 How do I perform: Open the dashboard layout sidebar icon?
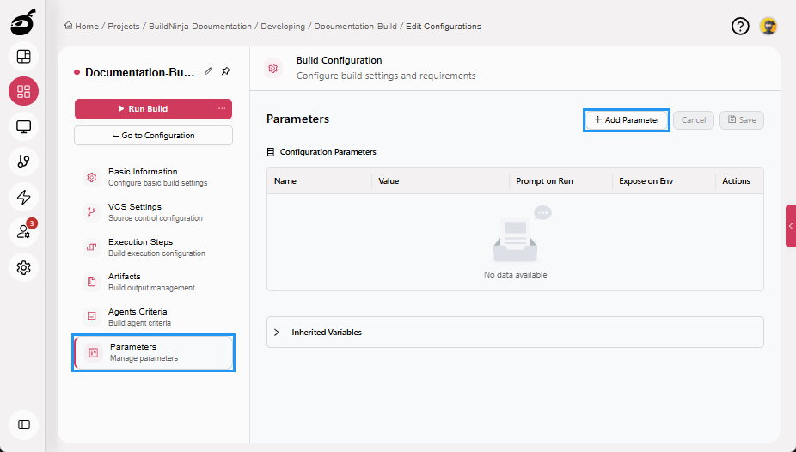(x=23, y=57)
